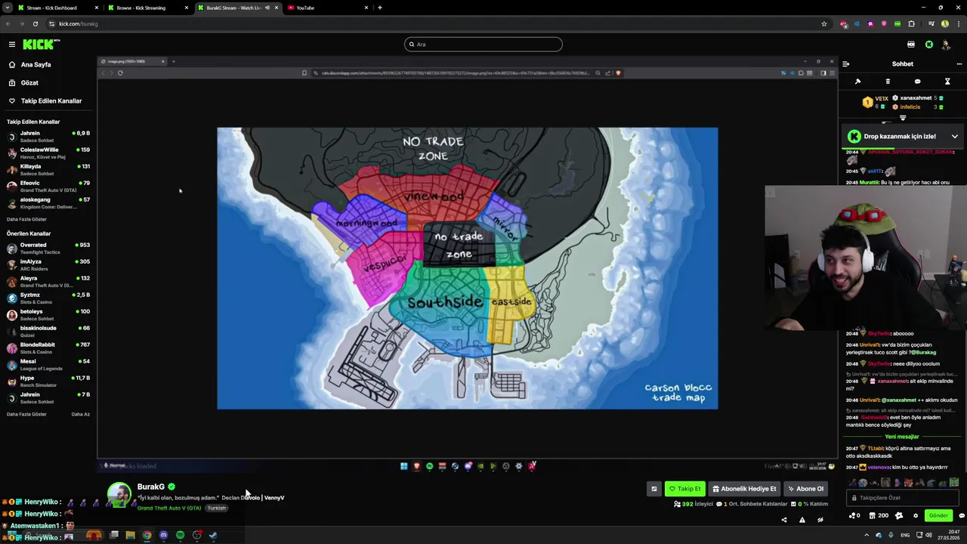Open Spotify from the Windows taskbar
The height and width of the screenshot is (544, 967).
tap(180, 535)
